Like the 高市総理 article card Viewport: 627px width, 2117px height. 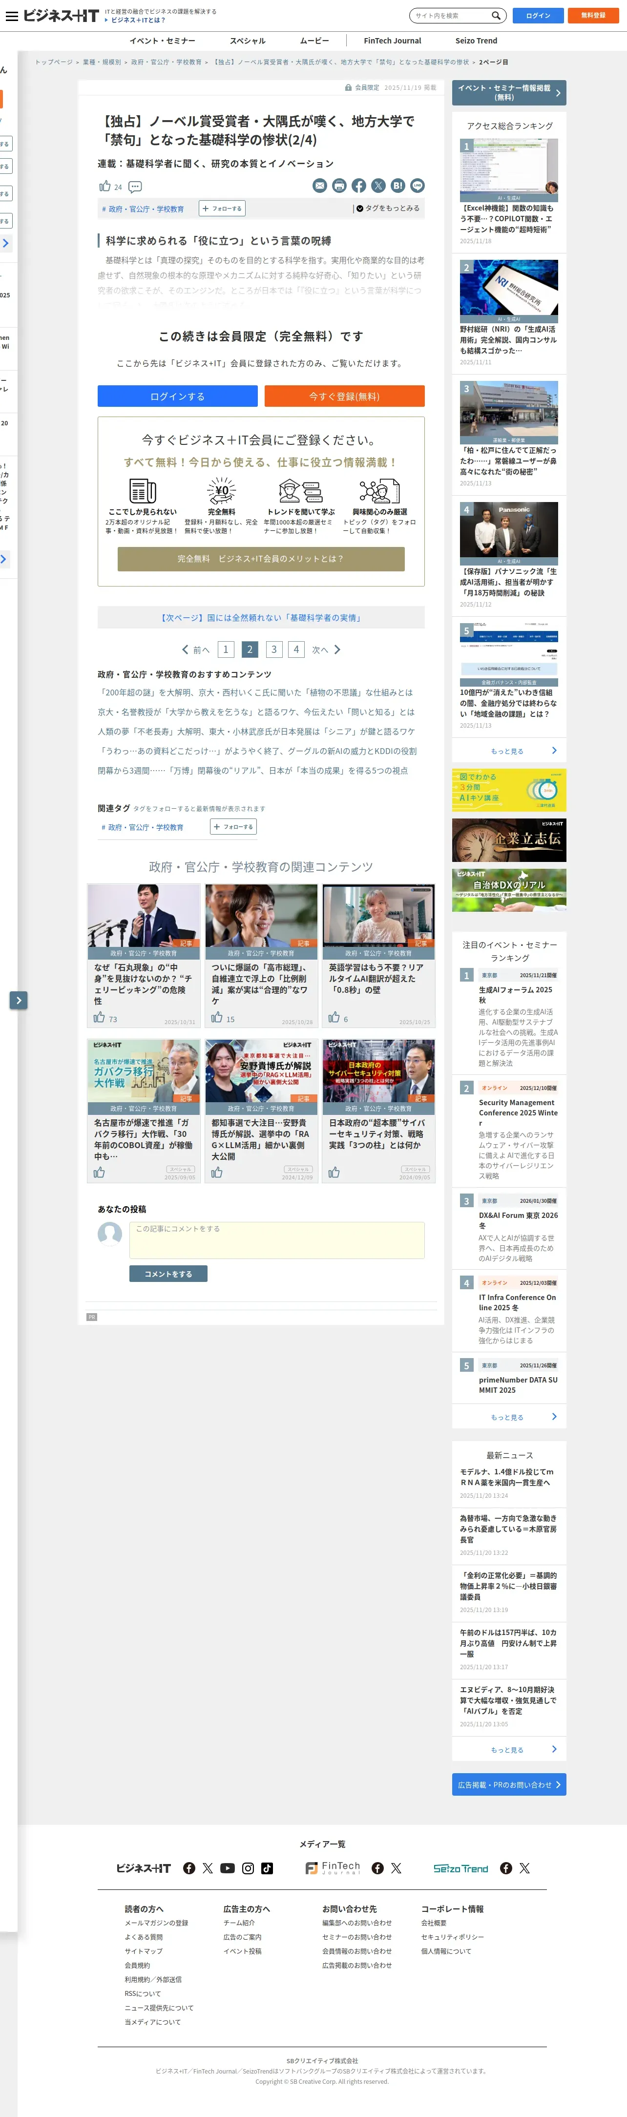[x=217, y=1017]
